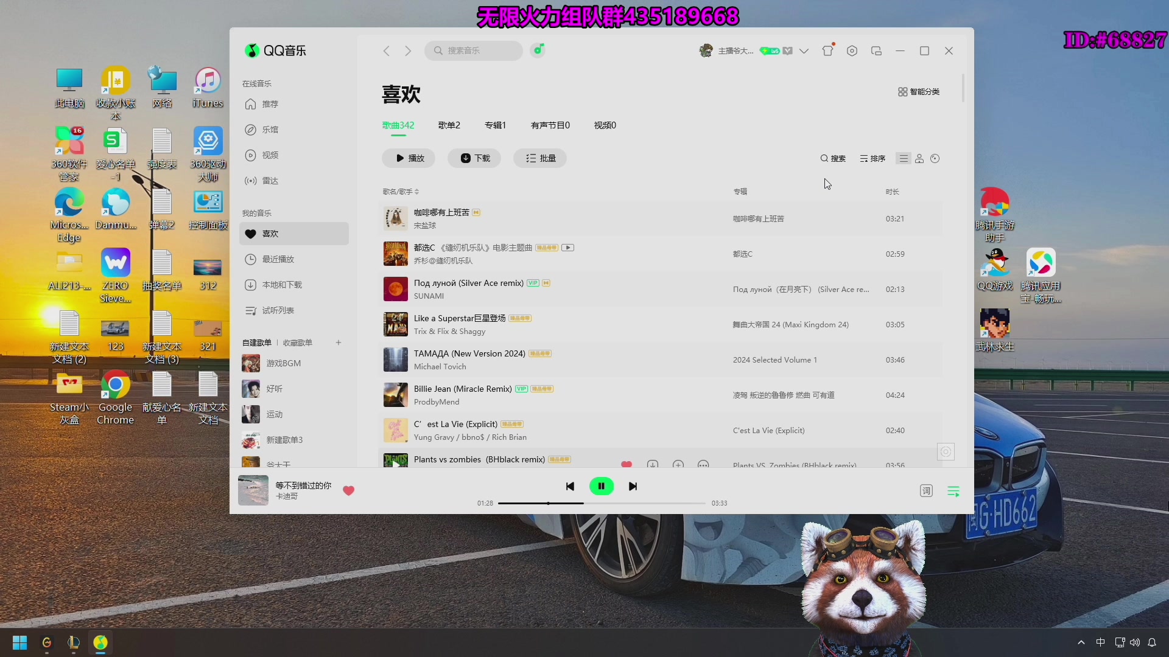Open the play queue icon
Image resolution: width=1169 pixels, height=657 pixels.
pyautogui.click(x=953, y=491)
